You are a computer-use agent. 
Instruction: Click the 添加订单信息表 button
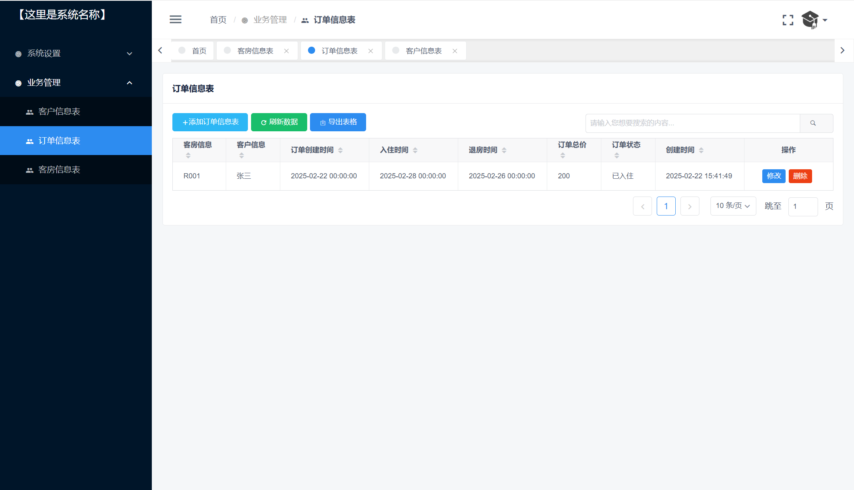click(210, 122)
